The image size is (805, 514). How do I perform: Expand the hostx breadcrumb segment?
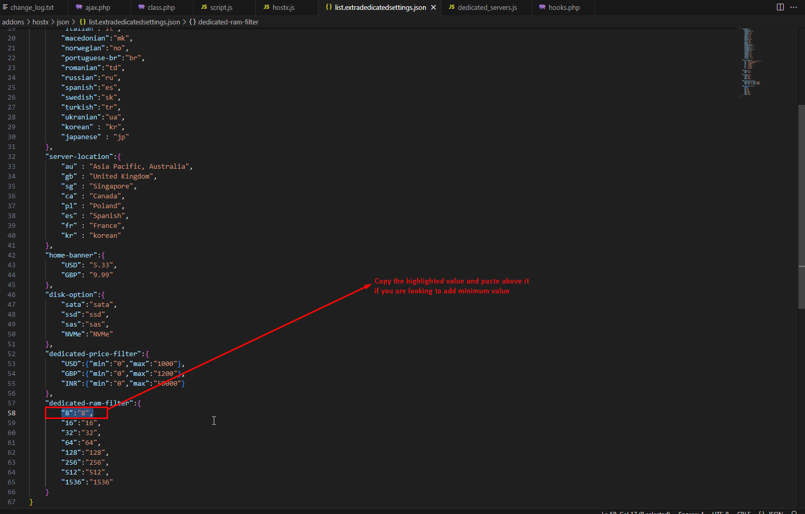41,22
